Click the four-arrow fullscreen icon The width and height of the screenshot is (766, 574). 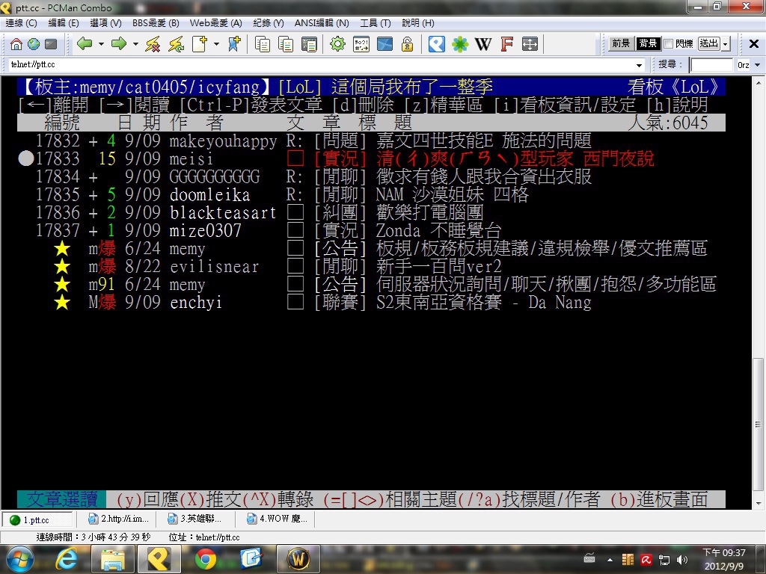pos(530,44)
